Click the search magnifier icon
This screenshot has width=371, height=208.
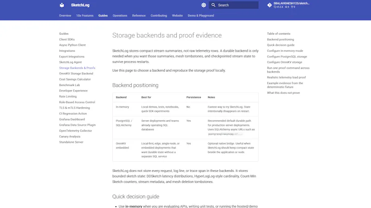tap(213, 5)
